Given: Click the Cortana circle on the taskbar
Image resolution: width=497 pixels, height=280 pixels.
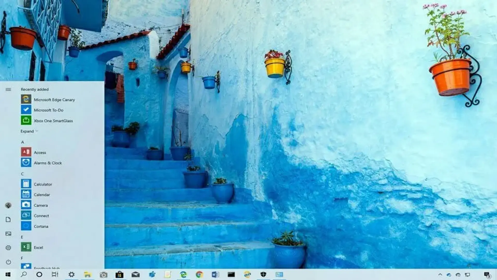Looking at the screenshot, I should 39,274.
